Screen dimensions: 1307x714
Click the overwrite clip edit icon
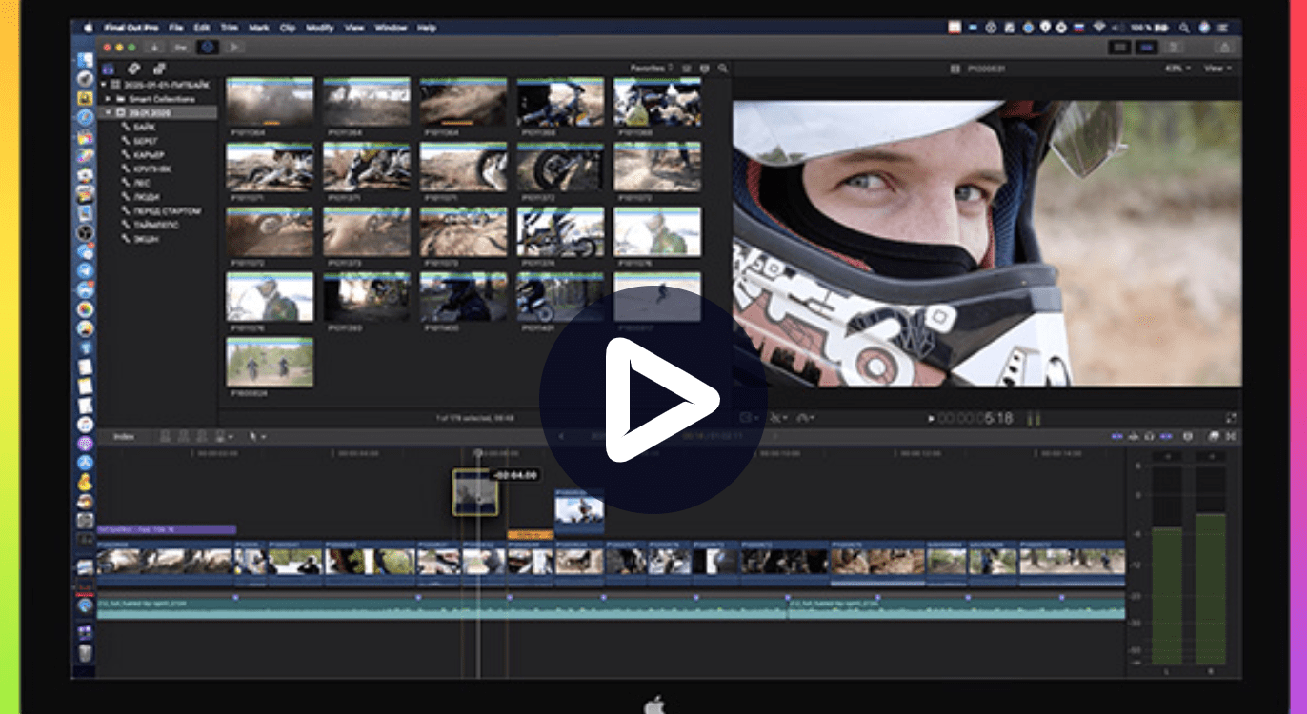(x=222, y=437)
